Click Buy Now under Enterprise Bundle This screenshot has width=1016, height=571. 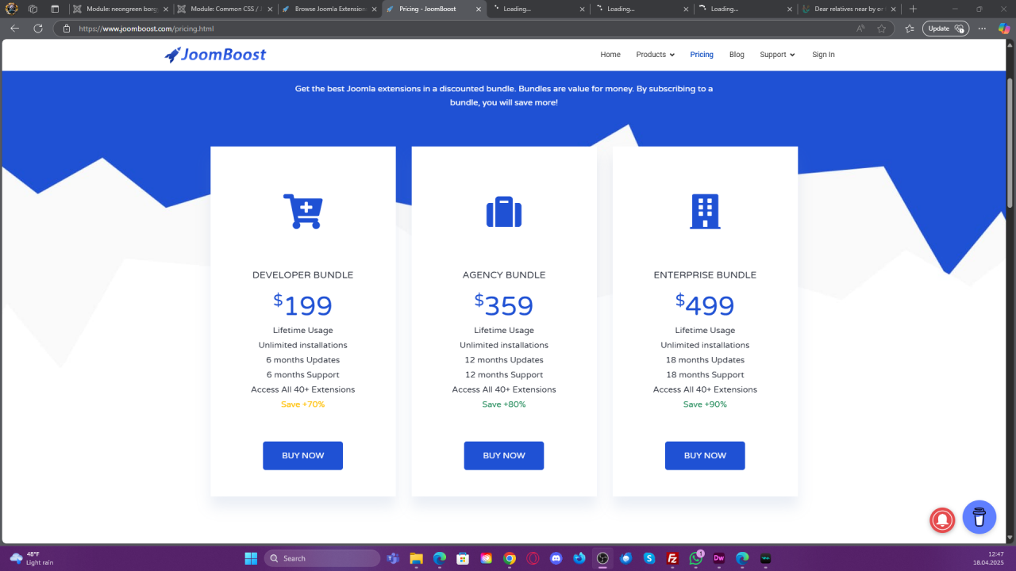point(705,455)
